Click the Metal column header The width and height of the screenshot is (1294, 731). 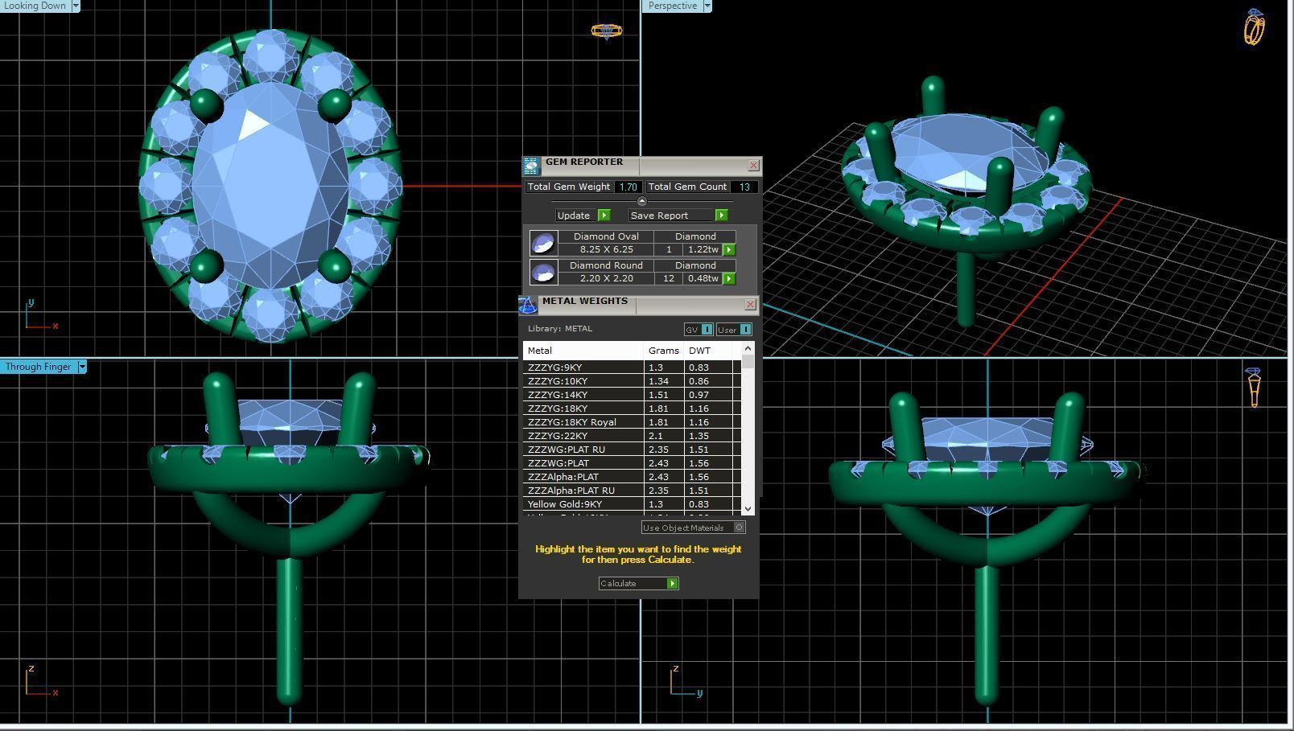click(x=583, y=351)
